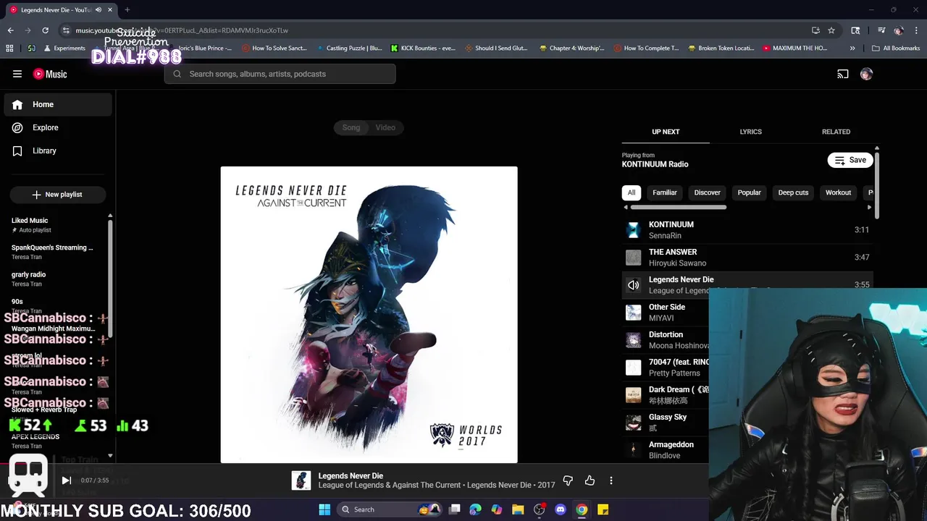The height and width of the screenshot is (521, 927).
Task: Switch player to Song mode
Action: (351, 127)
